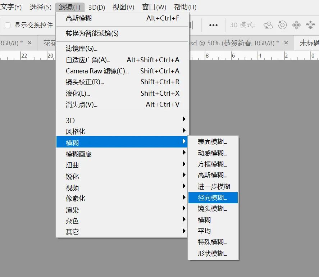Choose 表面模糊... surface blur
This screenshot has width=319, height=277.
point(213,142)
